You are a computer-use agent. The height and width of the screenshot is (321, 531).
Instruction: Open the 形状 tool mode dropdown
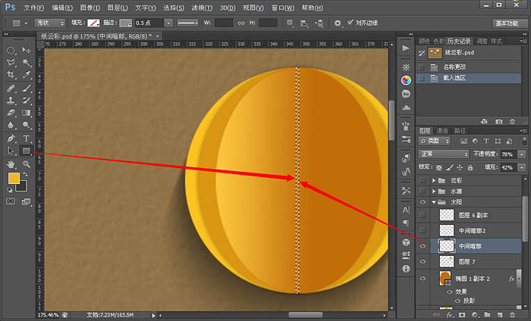50,23
